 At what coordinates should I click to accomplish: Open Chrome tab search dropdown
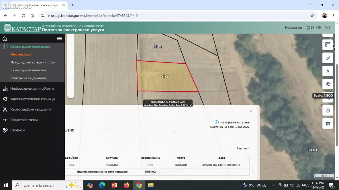tap(5, 5)
